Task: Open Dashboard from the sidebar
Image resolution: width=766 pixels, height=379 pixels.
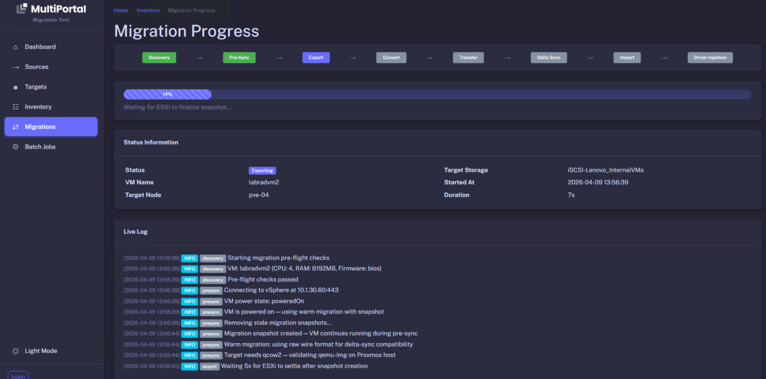Action: coord(40,47)
